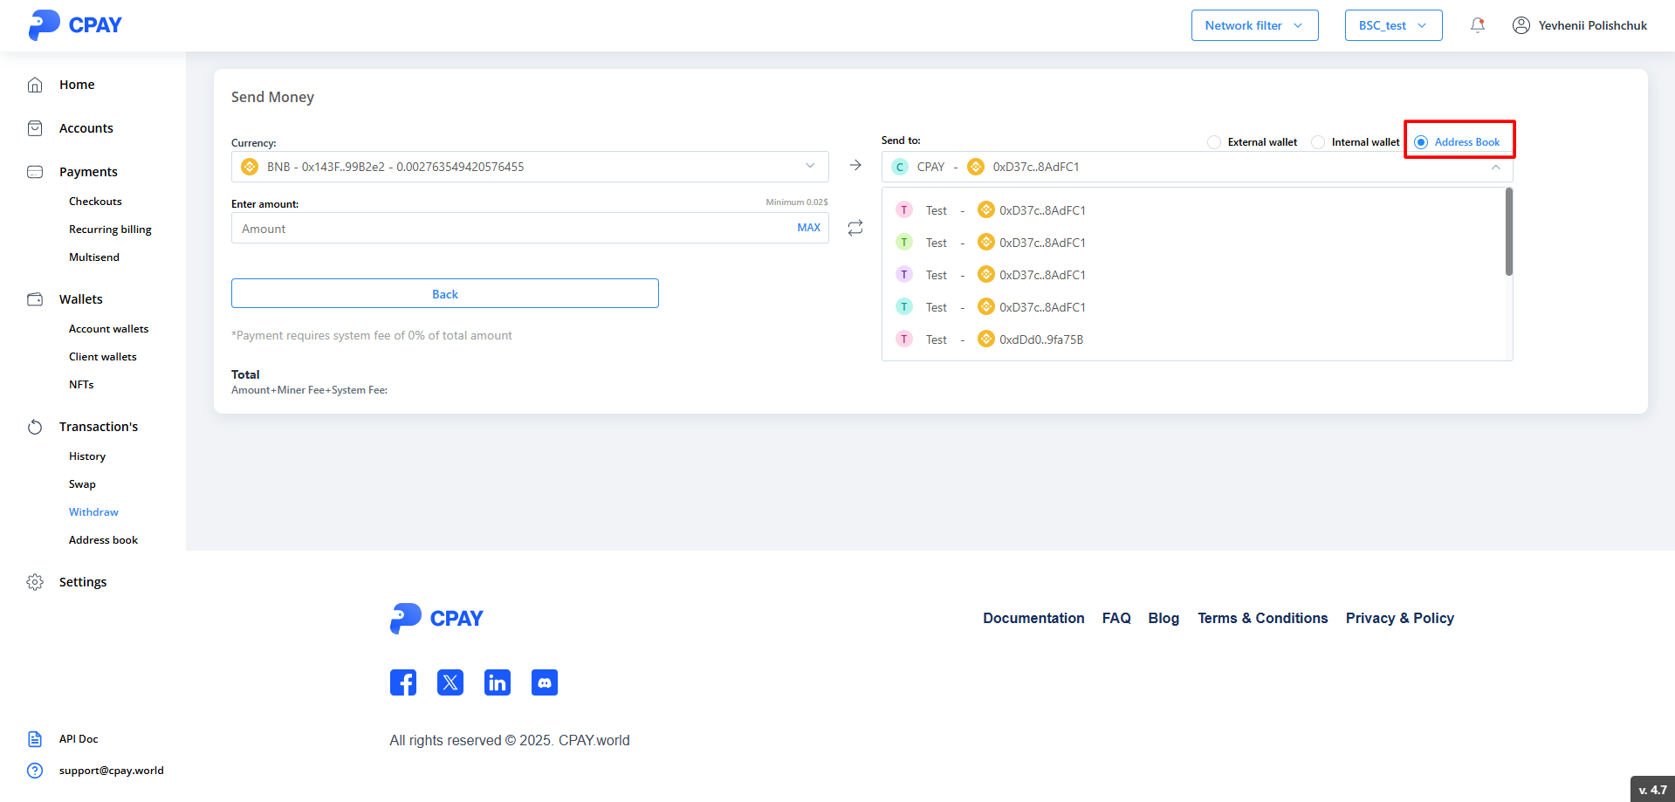
Task: Open transaction History page
Action: (x=87, y=456)
